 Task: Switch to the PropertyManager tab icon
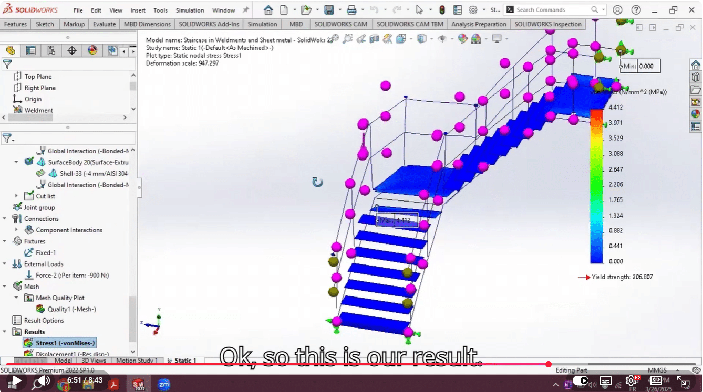(31, 50)
